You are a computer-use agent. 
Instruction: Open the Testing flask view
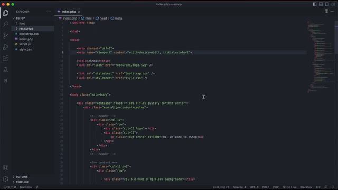[x=6, y=69]
